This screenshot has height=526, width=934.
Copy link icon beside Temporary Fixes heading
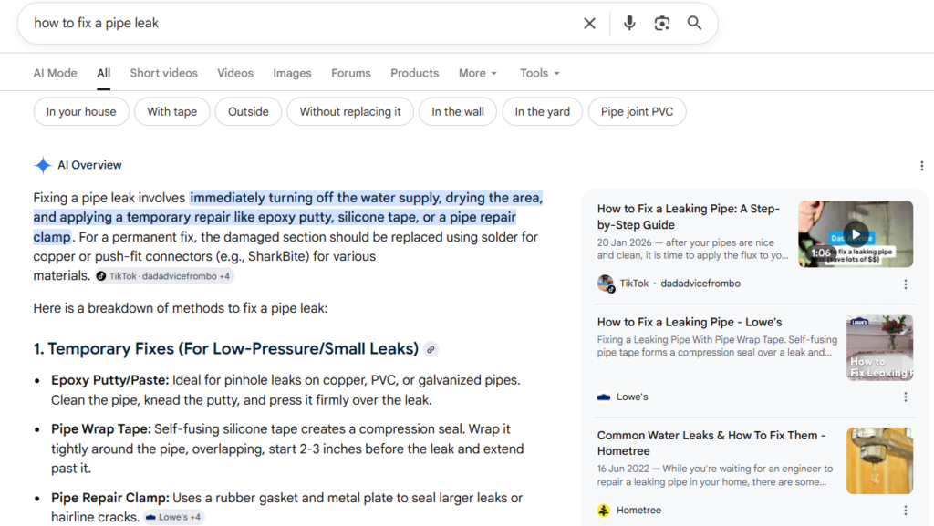431,349
